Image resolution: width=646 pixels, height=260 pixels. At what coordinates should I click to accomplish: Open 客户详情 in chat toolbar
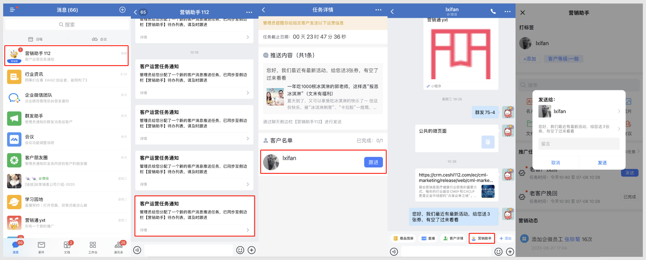point(453,239)
